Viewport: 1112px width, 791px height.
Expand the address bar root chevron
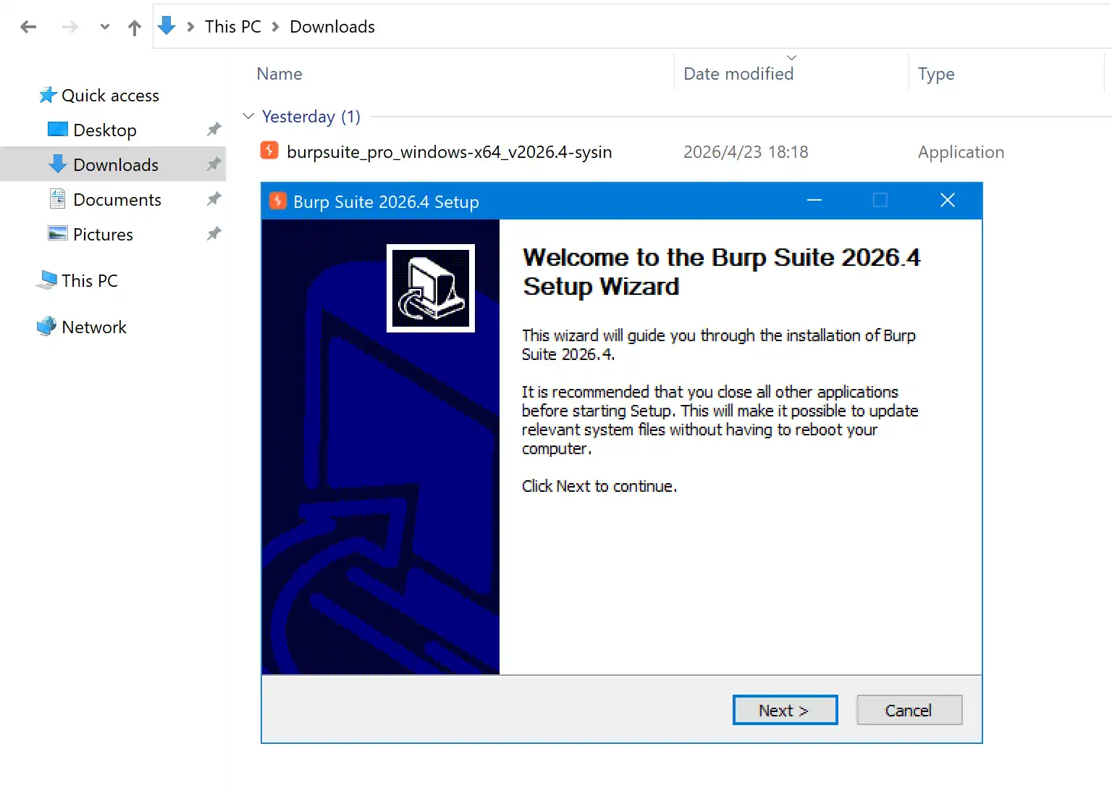tap(191, 27)
